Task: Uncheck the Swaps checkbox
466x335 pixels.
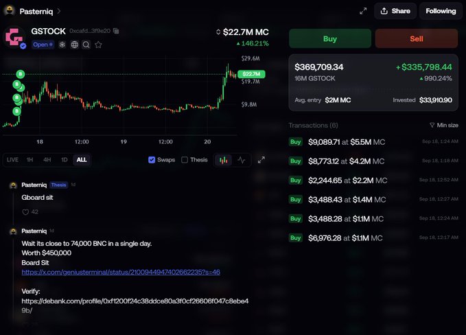Action: [x=152, y=160]
